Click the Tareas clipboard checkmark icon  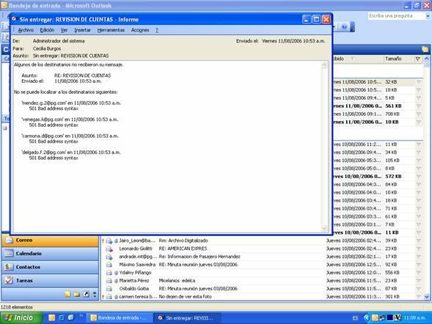(x=9, y=280)
